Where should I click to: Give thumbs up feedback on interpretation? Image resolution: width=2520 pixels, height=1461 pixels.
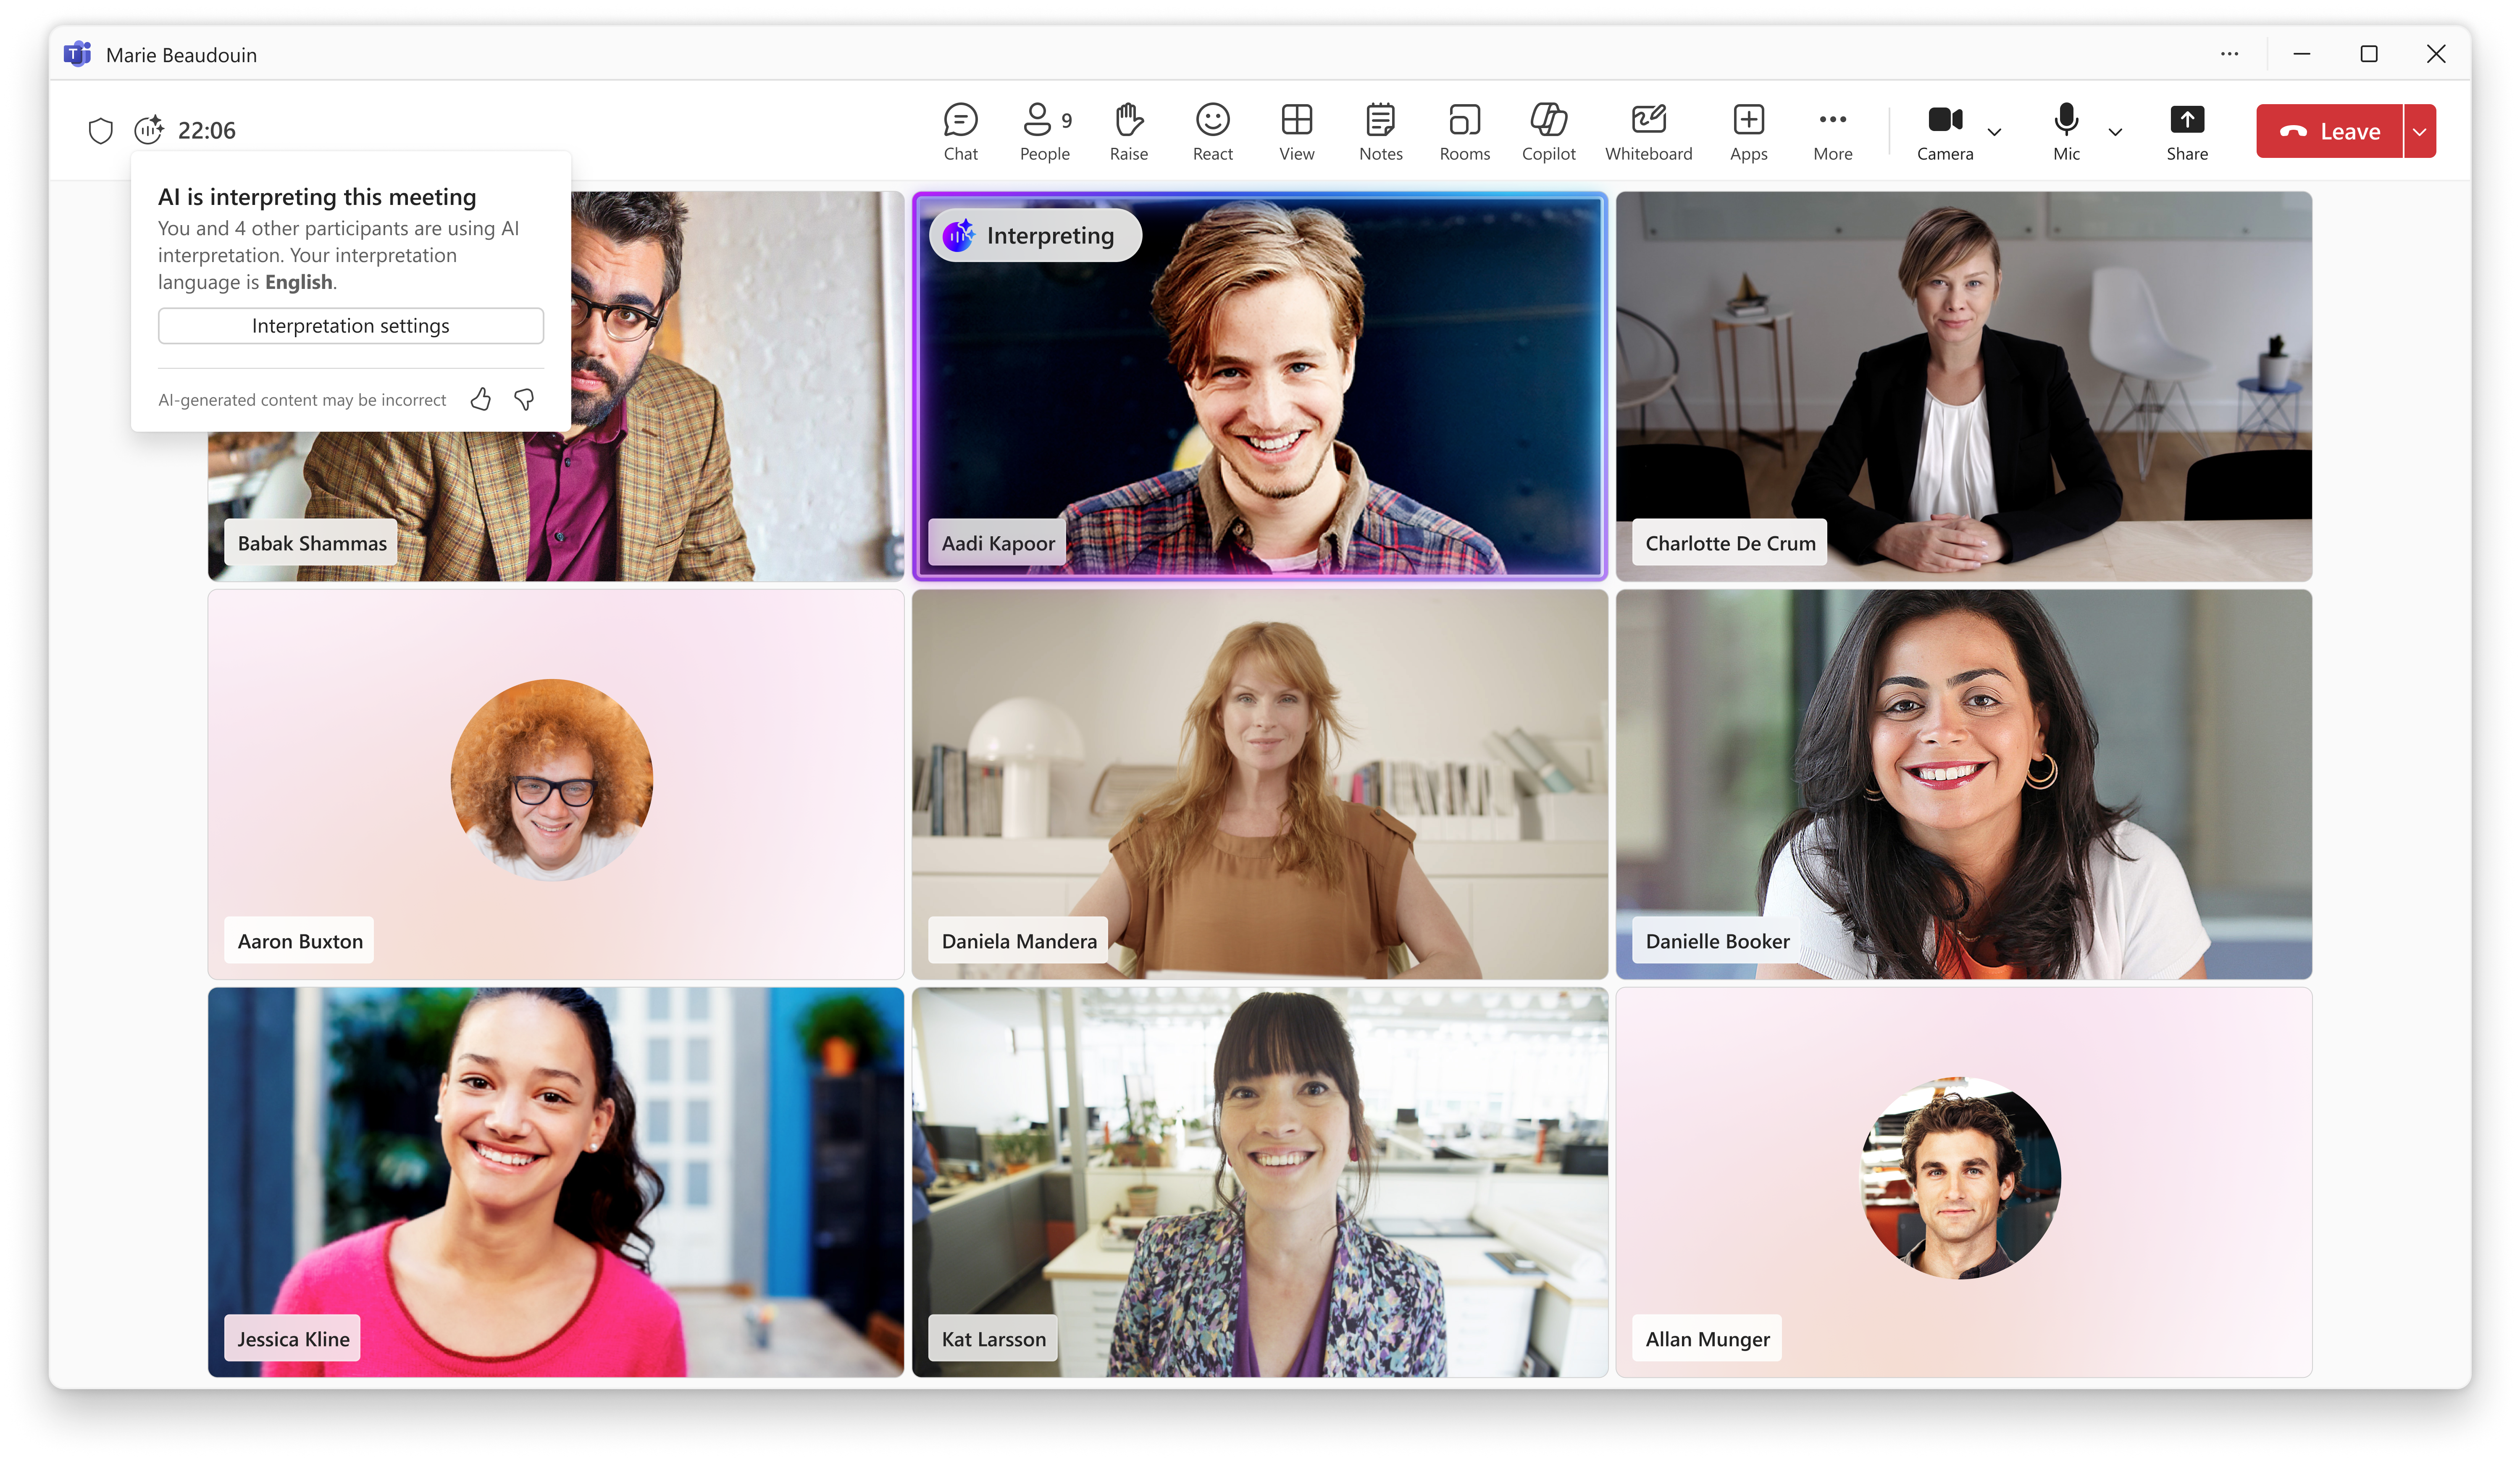(481, 400)
